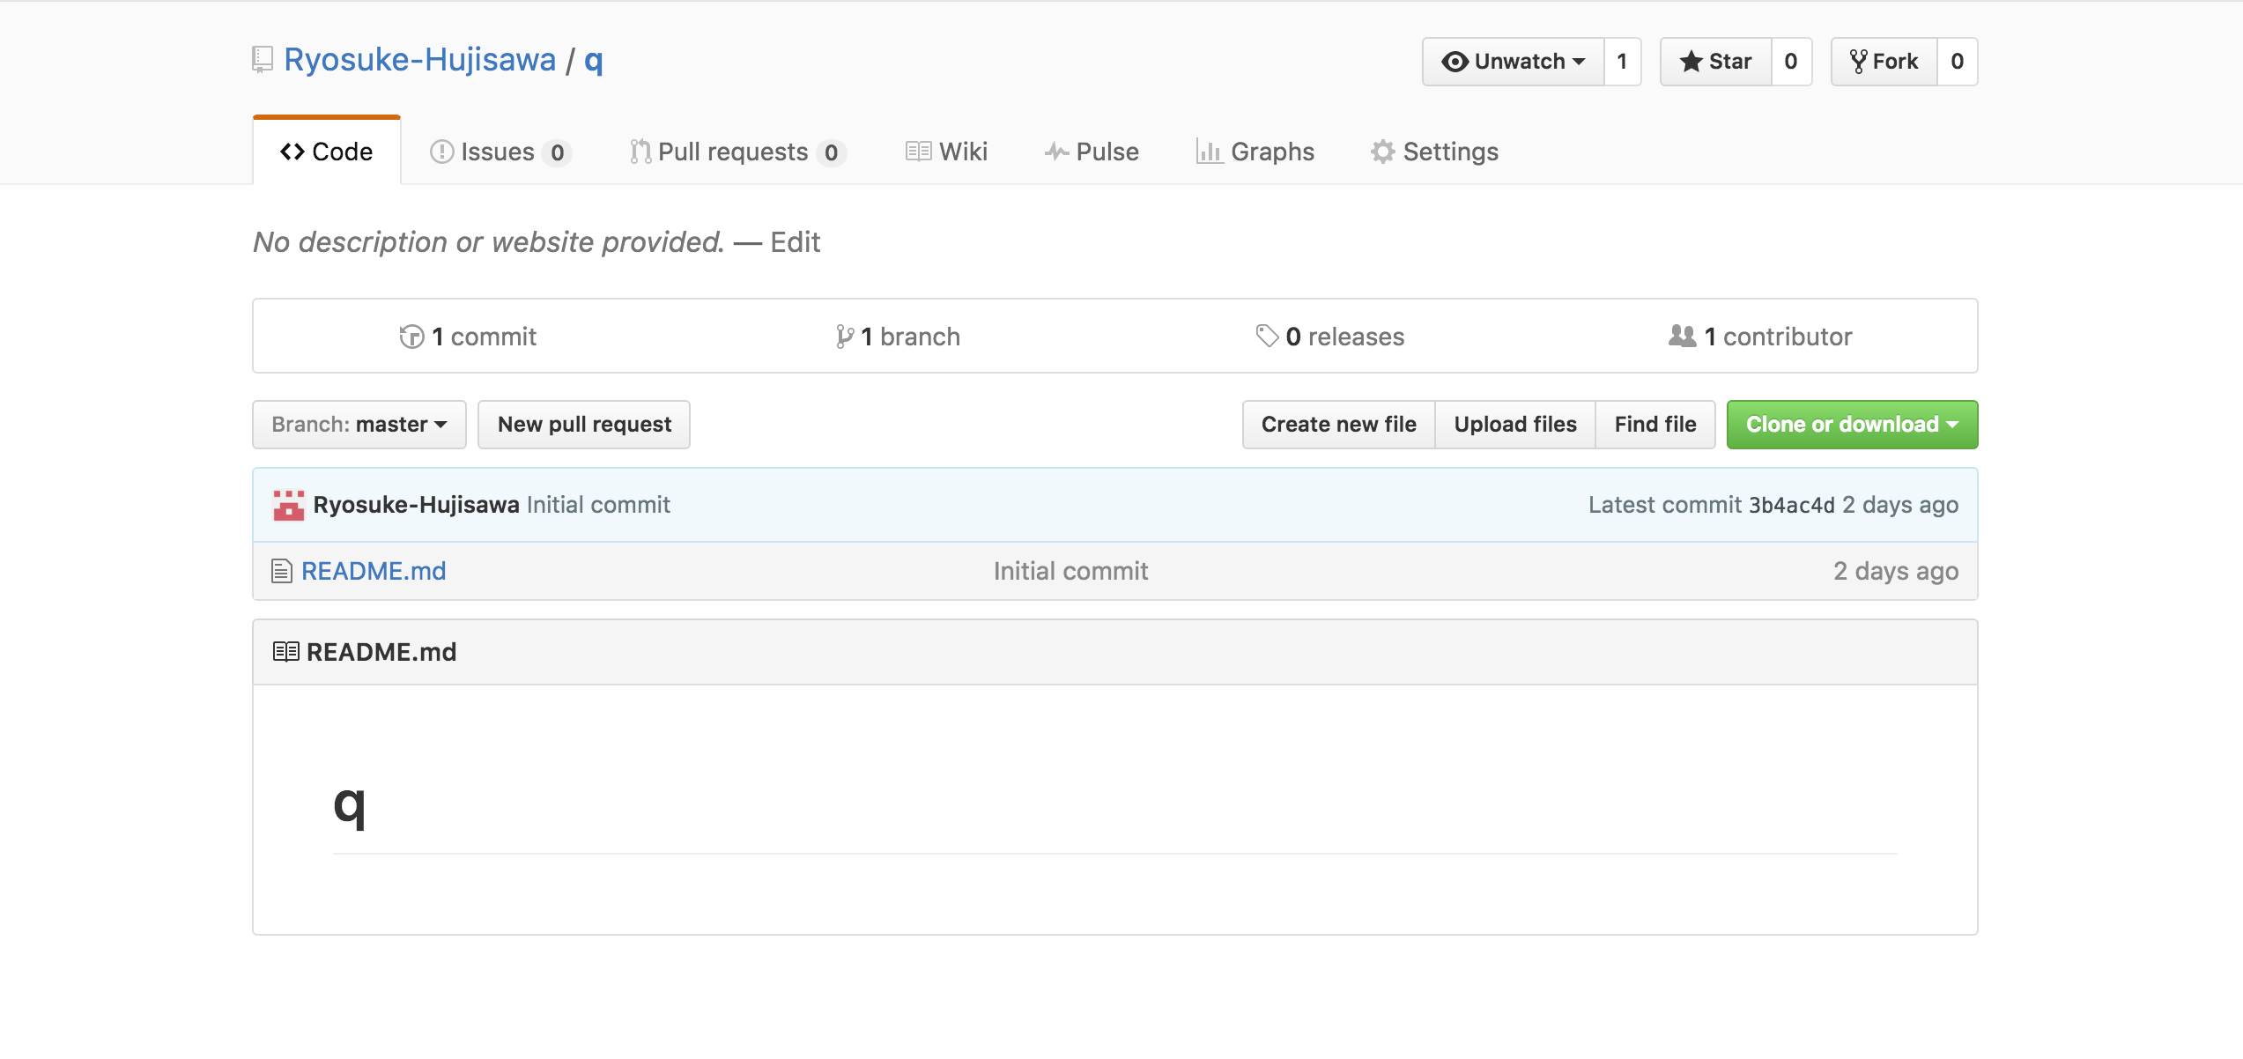View the 1 branch list
Screen dimensions: 2243x1059
(x=898, y=337)
